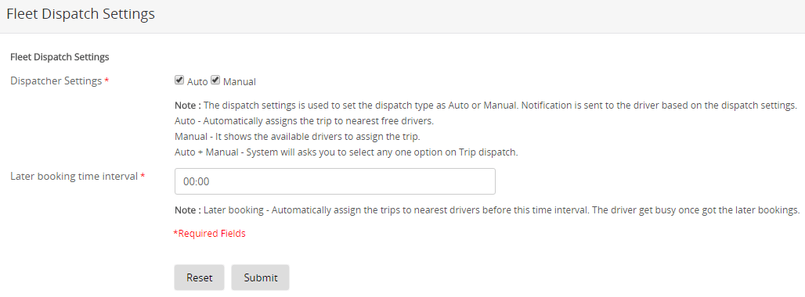Image resolution: width=805 pixels, height=297 pixels.
Task: Uncheck the Manual dispatch checkbox
Action: (x=215, y=80)
